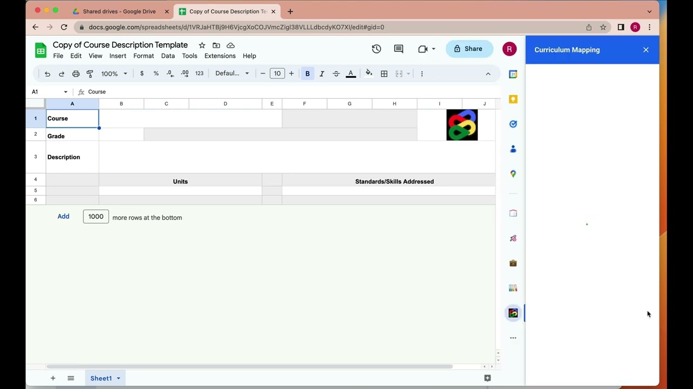Toggle bold formatting
The width and height of the screenshot is (693, 389).
(308, 73)
